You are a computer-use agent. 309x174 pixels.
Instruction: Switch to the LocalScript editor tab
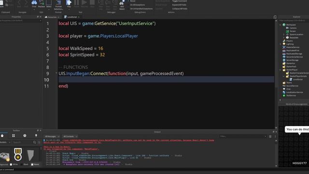(72, 17)
